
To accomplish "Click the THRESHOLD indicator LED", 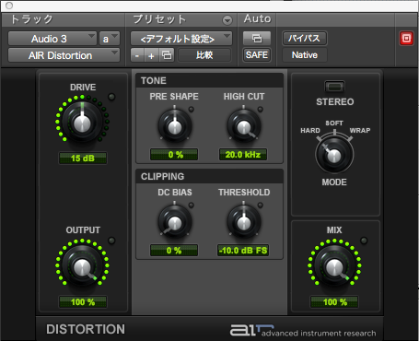I will (260, 205).
